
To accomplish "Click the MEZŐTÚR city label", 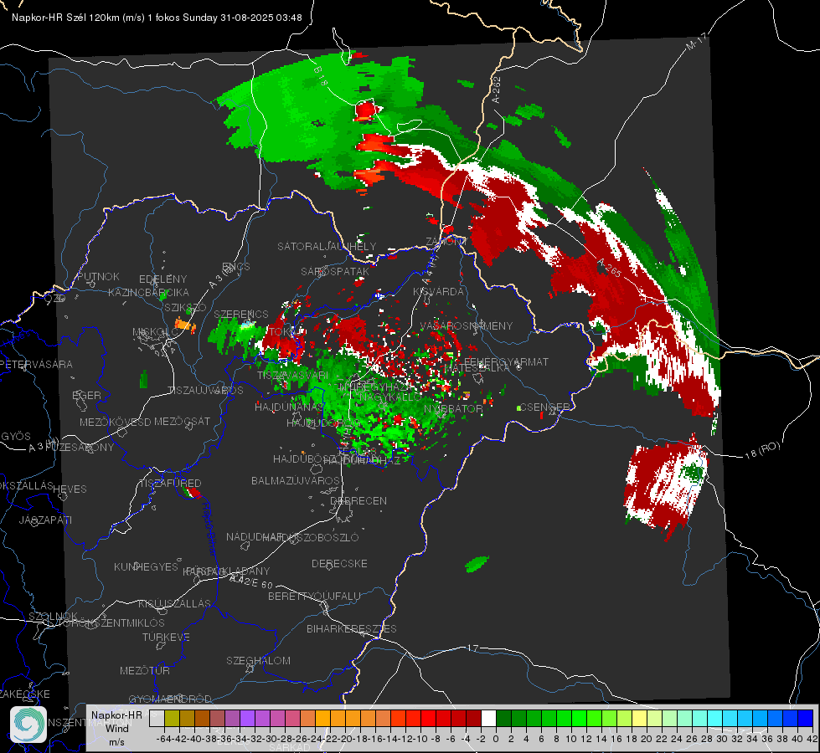I will pyautogui.click(x=145, y=670).
